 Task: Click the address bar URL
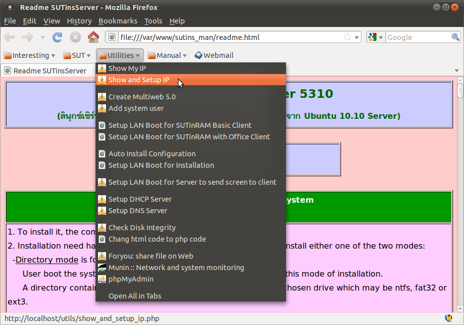click(x=189, y=37)
